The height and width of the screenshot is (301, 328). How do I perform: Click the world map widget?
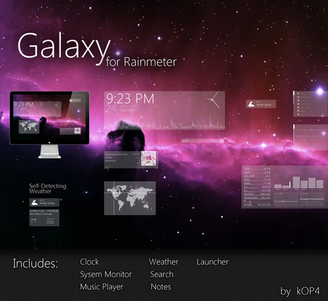130,198
